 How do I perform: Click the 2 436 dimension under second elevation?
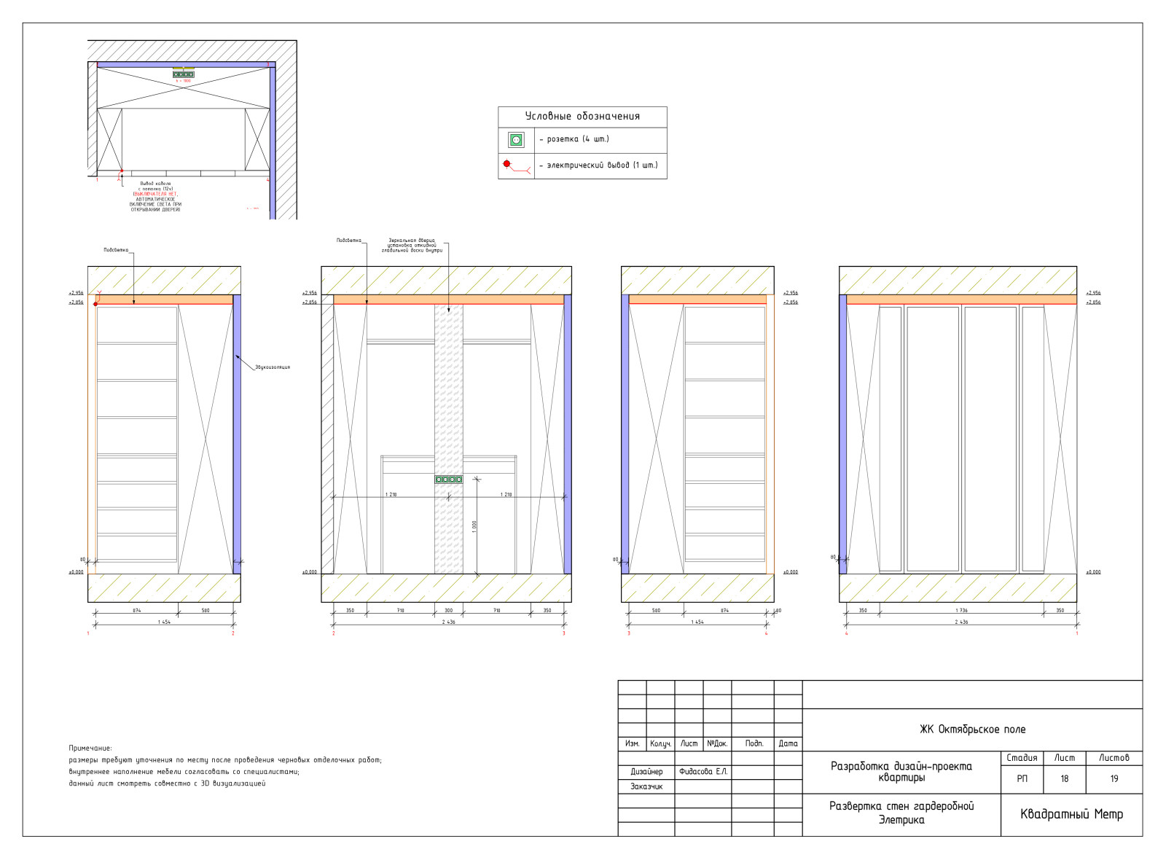(x=448, y=622)
